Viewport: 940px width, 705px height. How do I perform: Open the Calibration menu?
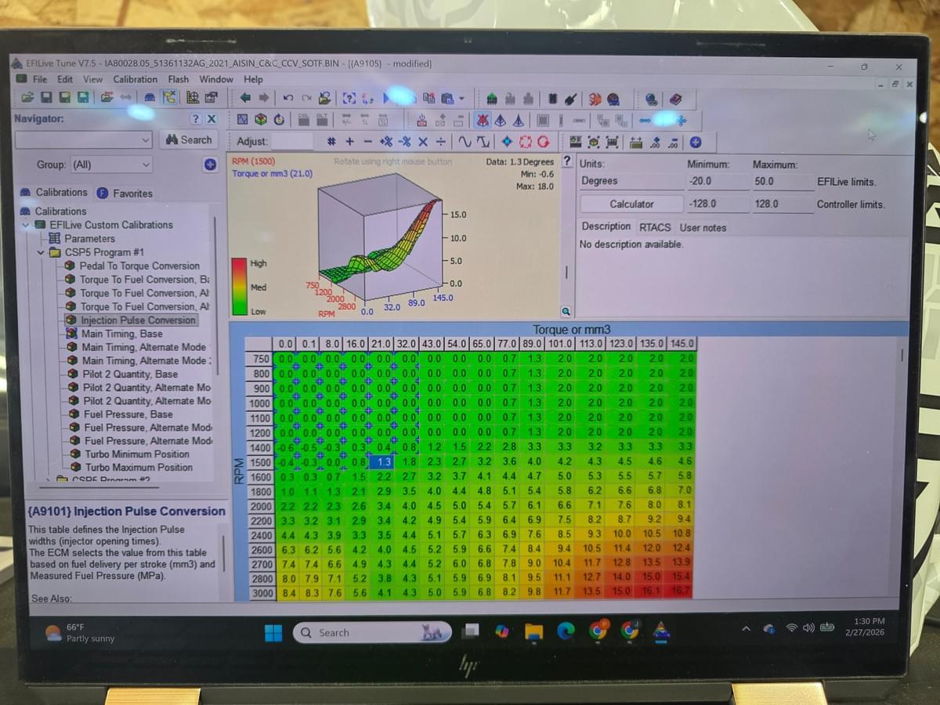coord(135,79)
